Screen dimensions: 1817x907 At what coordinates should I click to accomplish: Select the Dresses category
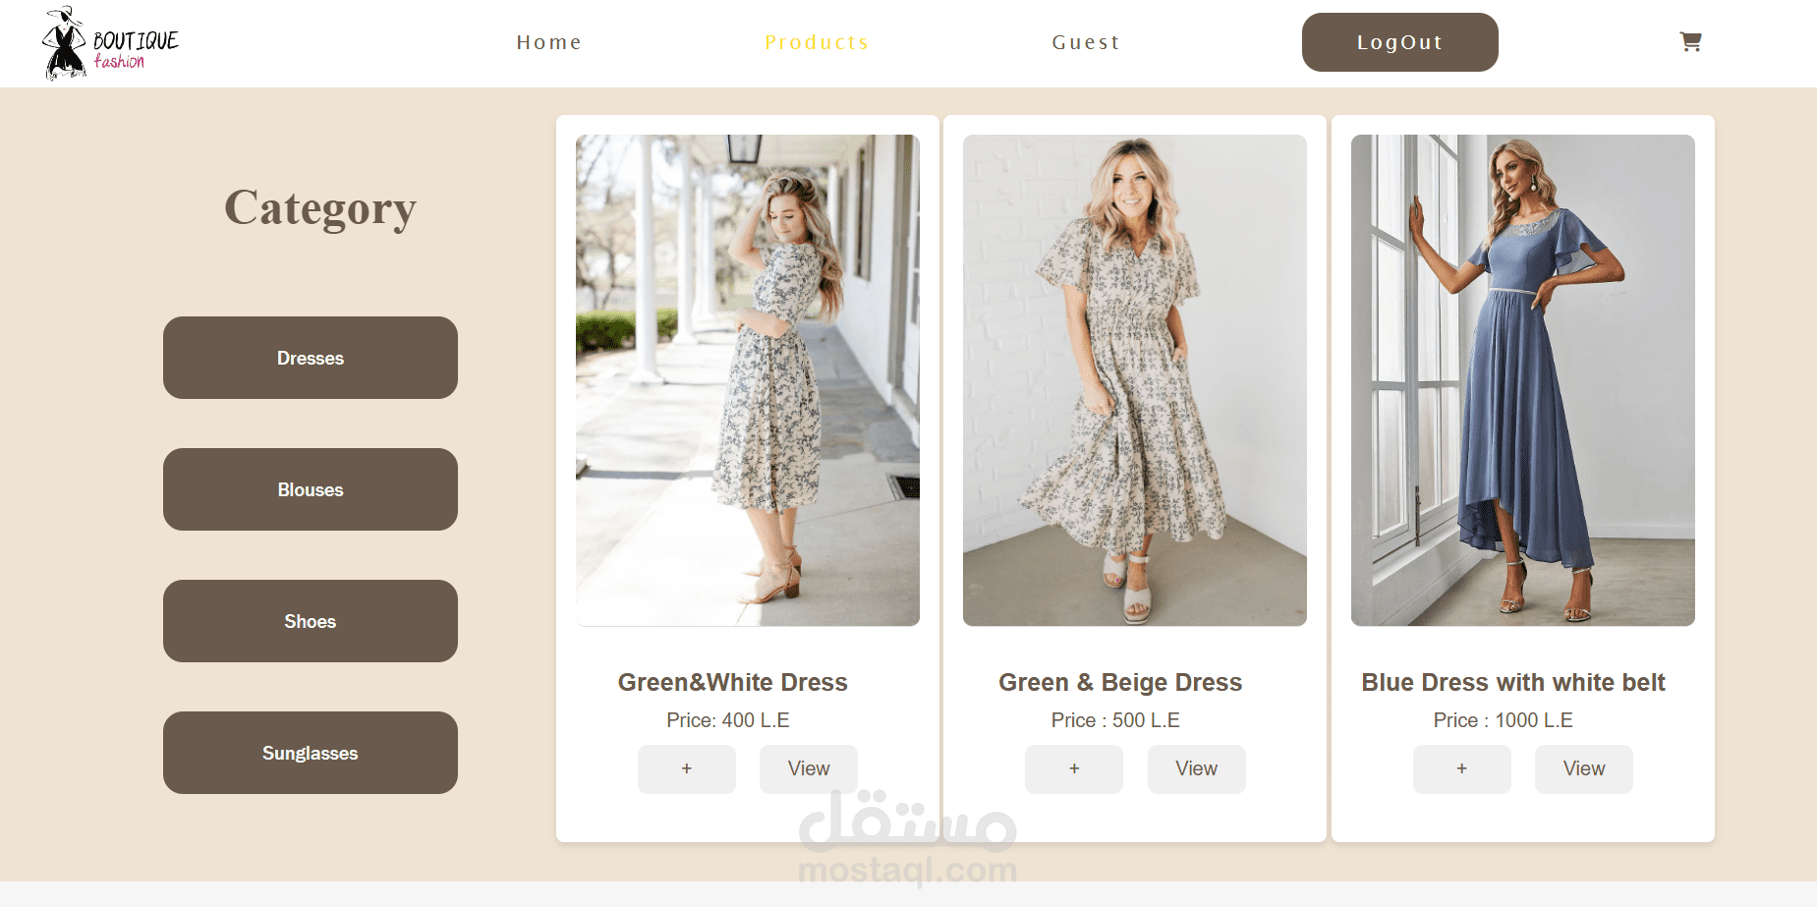[x=310, y=358]
